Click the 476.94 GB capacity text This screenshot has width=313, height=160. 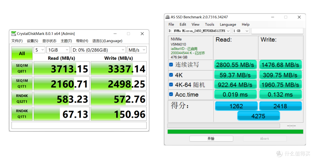(x=179, y=57)
